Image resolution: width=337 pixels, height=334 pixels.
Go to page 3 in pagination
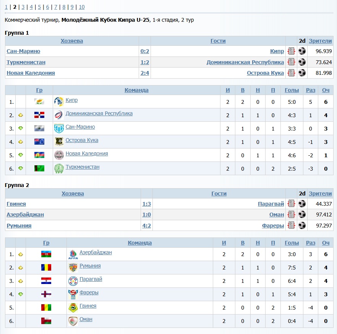pyautogui.click(x=23, y=7)
